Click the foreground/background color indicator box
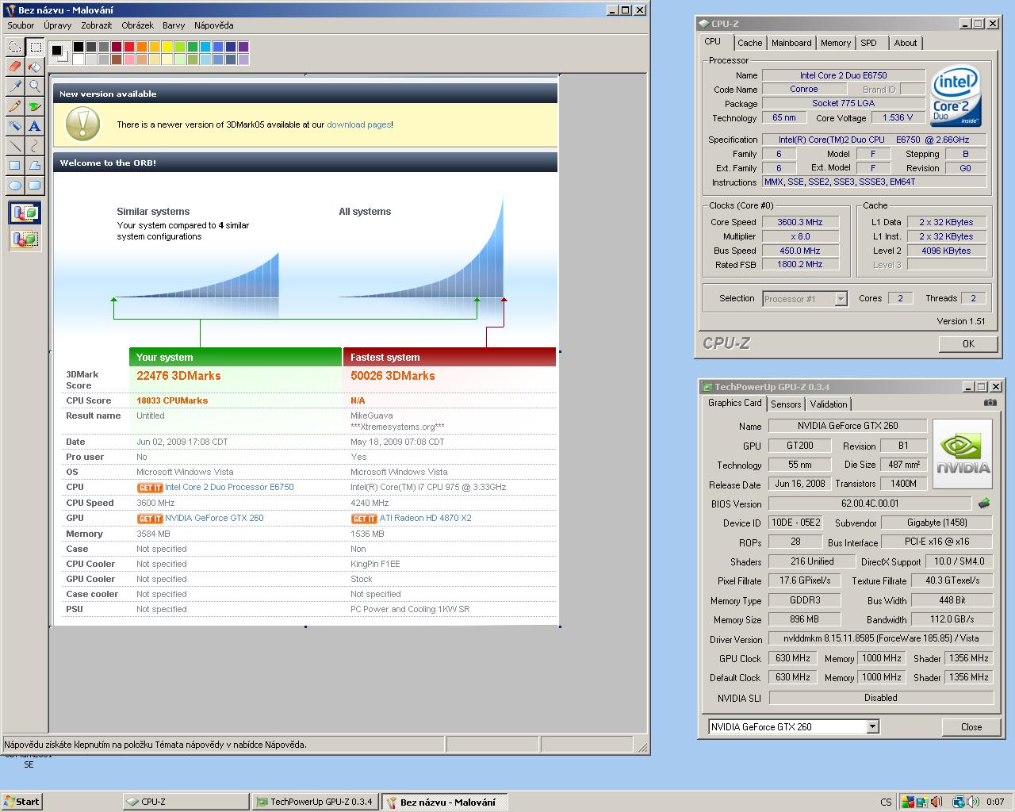The image size is (1015, 812). click(59, 53)
